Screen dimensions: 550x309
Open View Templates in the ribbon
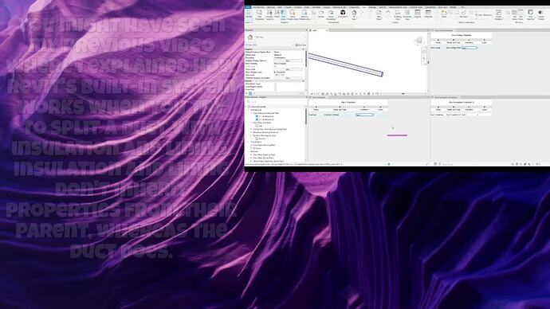[259, 14]
